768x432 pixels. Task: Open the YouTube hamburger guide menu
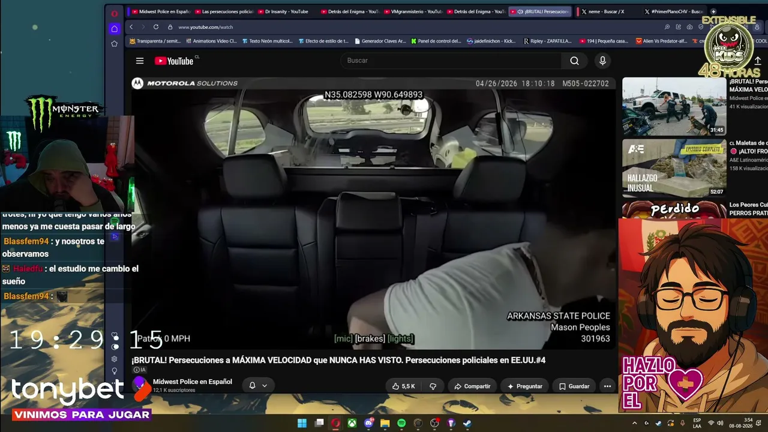(140, 61)
